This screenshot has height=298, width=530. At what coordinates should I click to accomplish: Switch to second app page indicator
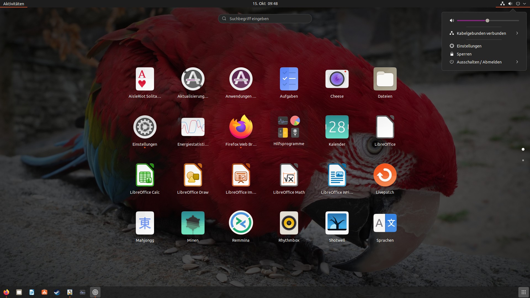523,160
